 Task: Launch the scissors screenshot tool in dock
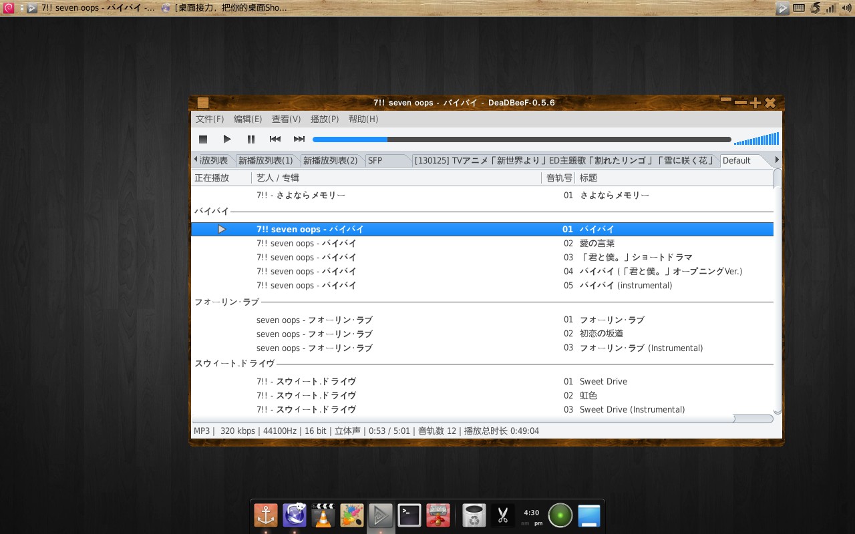503,515
